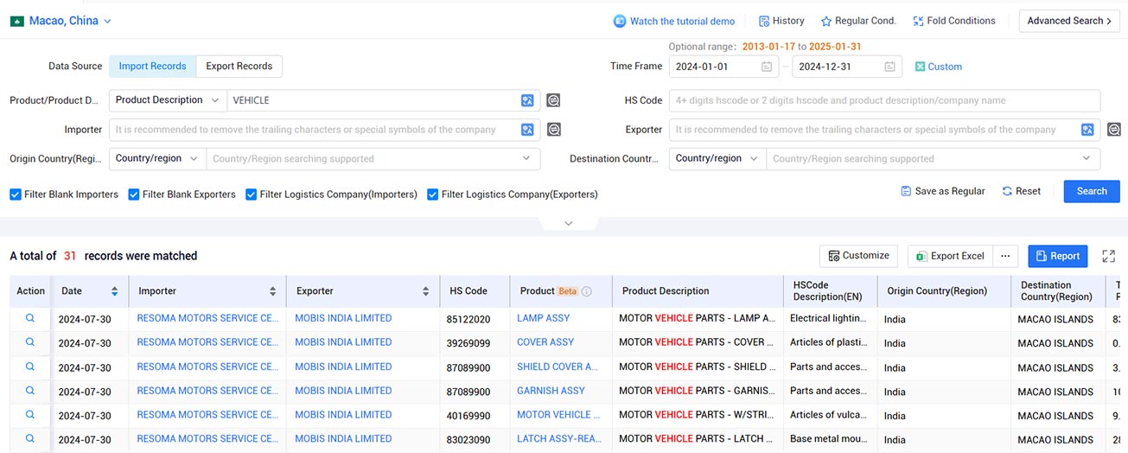The height and width of the screenshot is (453, 1128).
Task: Open search History
Action: [x=781, y=21]
